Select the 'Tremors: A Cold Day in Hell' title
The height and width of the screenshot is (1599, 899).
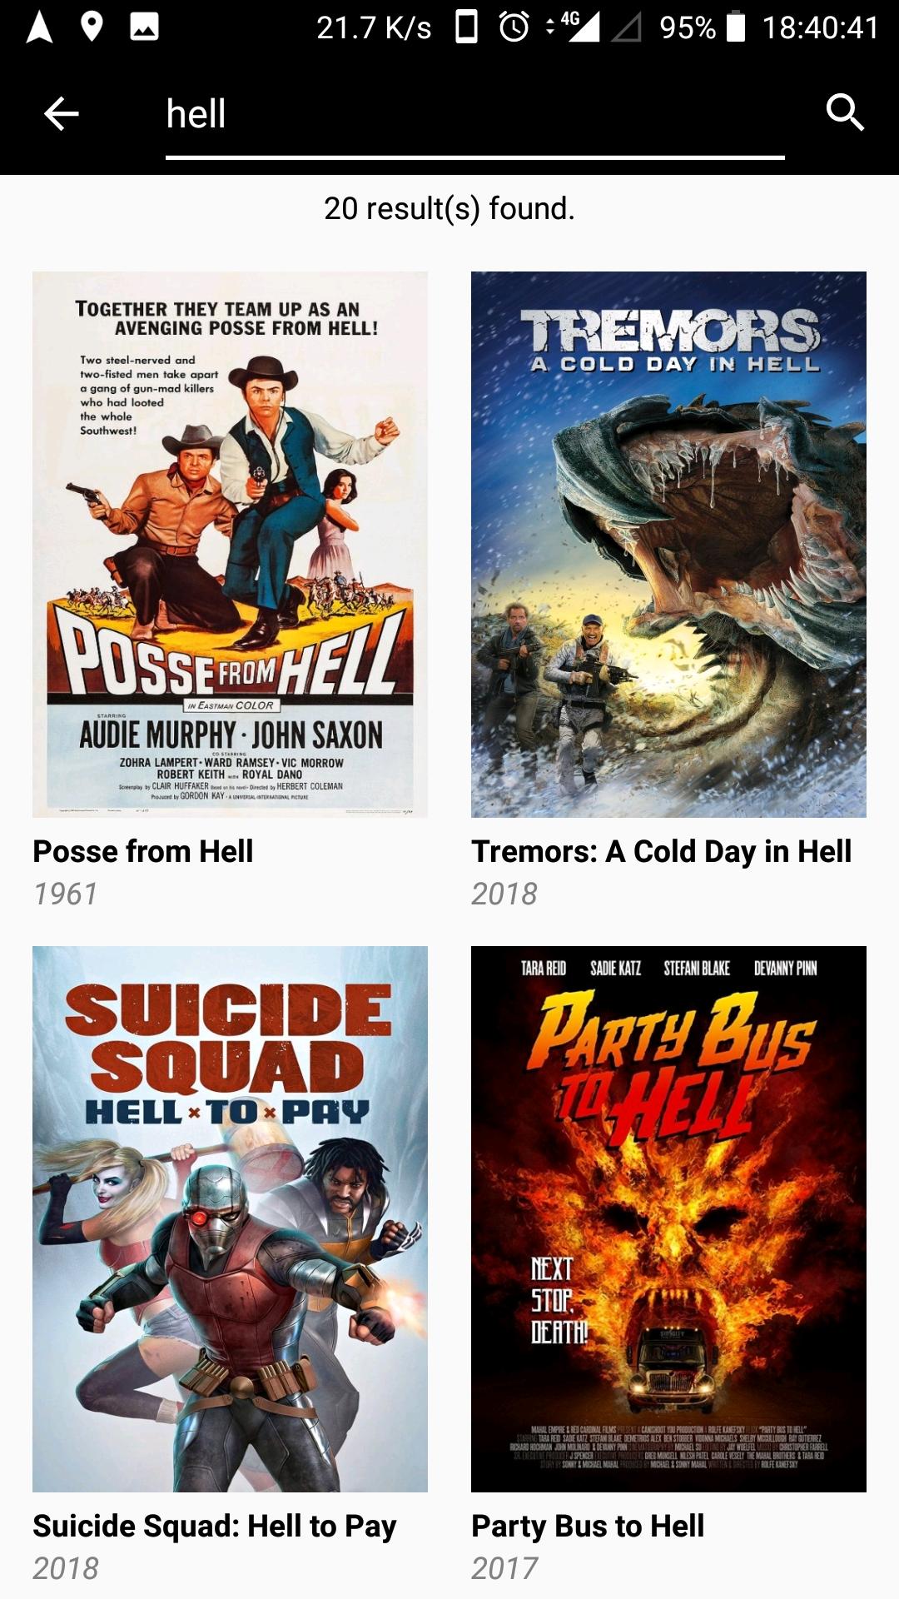click(662, 851)
